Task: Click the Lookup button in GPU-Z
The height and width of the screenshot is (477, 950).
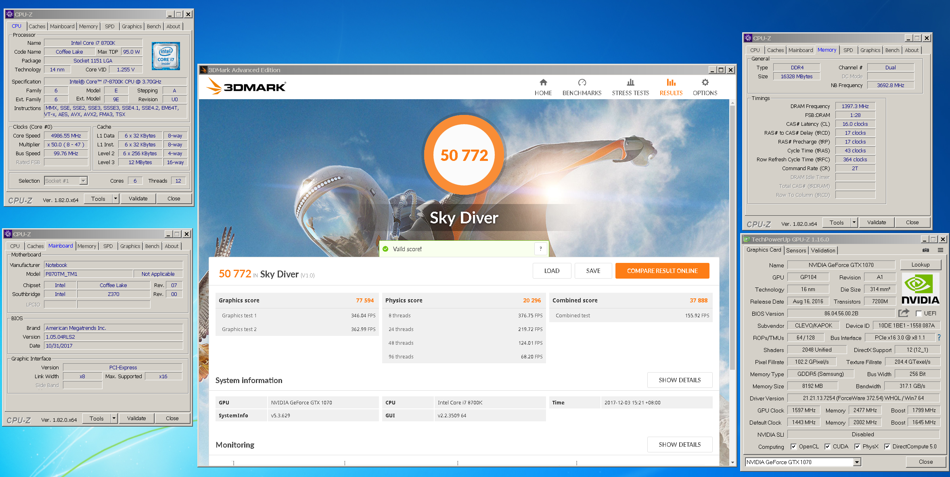Action: tap(920, 265)
